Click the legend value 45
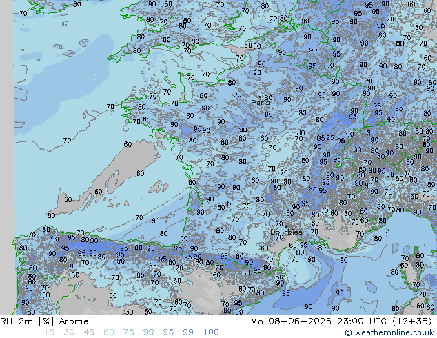This screenshot has height=338, width=437. pos(89,332)
